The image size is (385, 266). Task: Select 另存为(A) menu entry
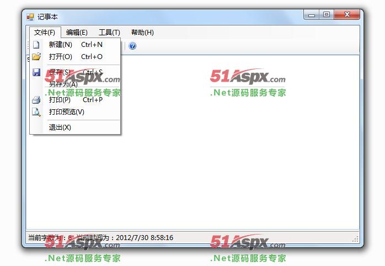(x=75, y=84)
